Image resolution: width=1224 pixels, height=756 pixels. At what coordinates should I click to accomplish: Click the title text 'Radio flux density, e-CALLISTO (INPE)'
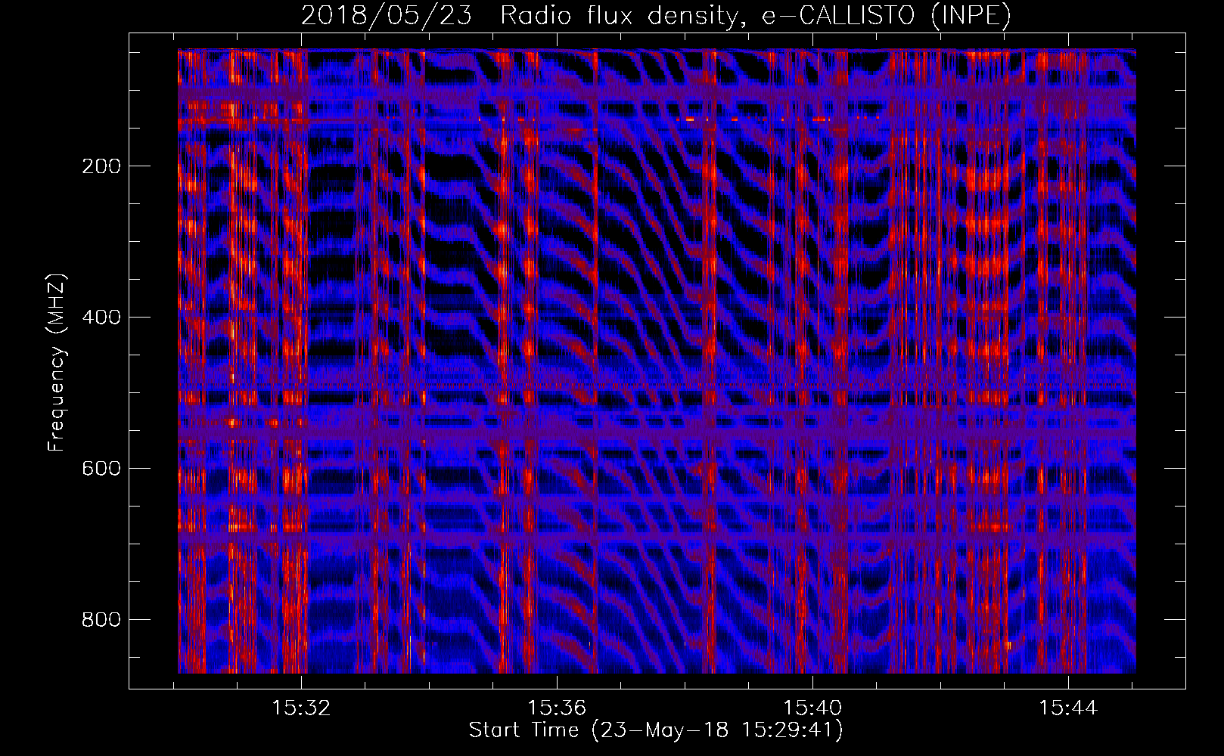pyautogui.click(x=756, y=16)
